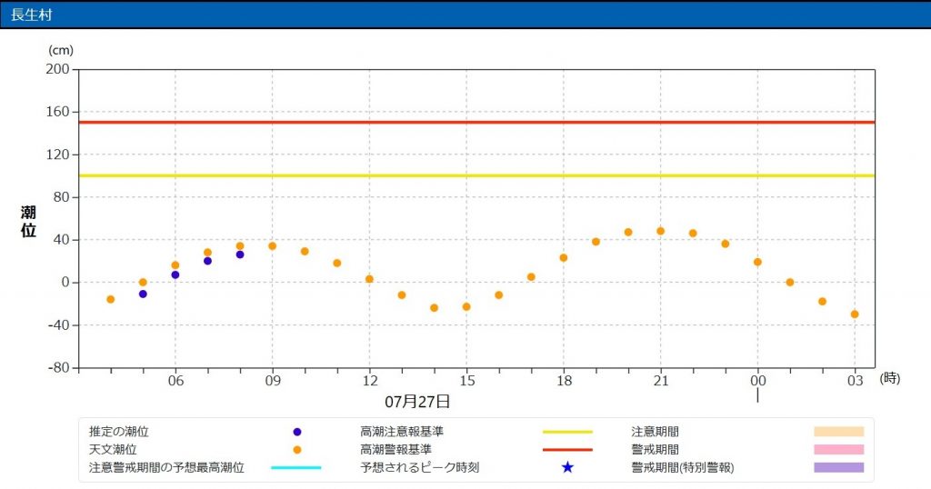The width and height of the screenshot is (931, 489).
Task: Click the orange tide point at hour 11
Action: click(336, 263)
